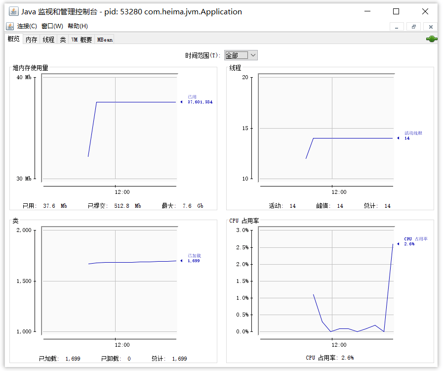Open the 连接(C) menu
Viewport: 443px width, 371px height.
tap(27, 26)
